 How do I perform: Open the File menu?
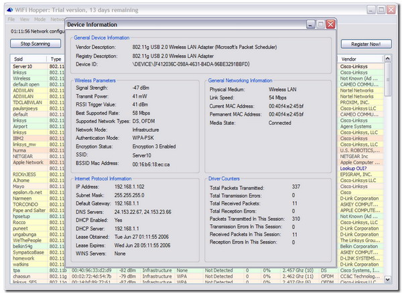tap(11, 19)
